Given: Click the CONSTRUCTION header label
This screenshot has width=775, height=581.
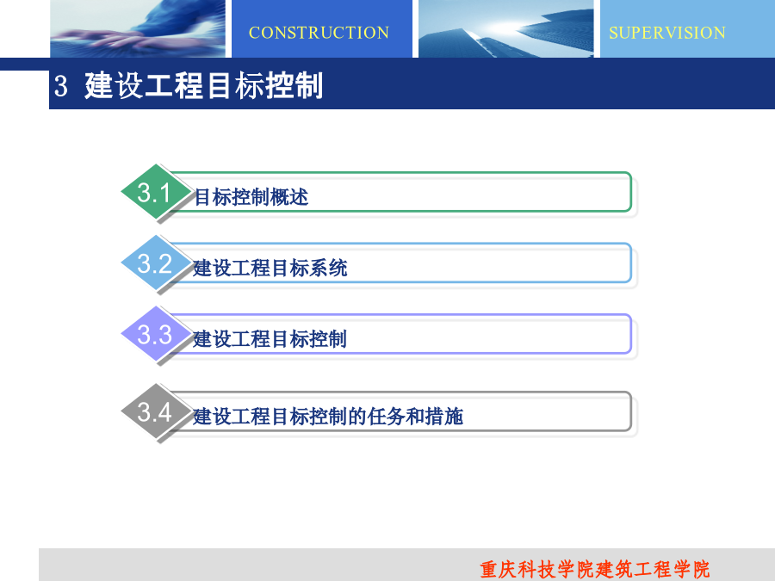Looking at the screenshot, I should (x=319, y=33).
